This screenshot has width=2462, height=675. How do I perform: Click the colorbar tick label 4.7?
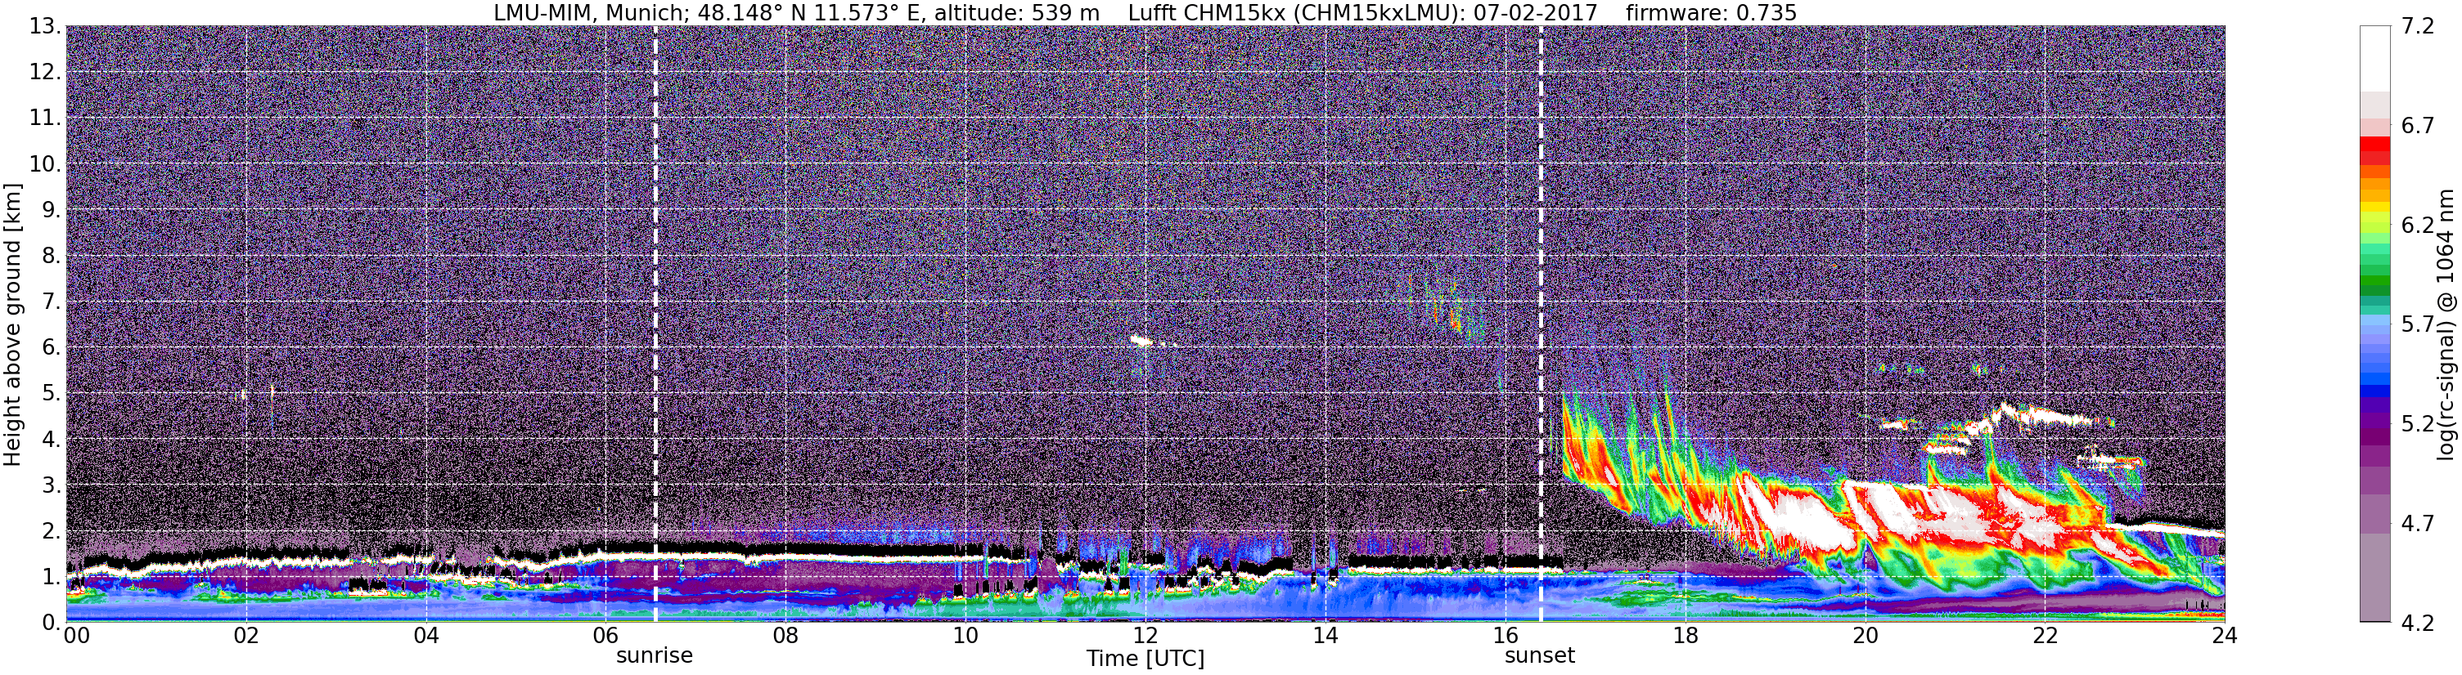pos(2418,523)
